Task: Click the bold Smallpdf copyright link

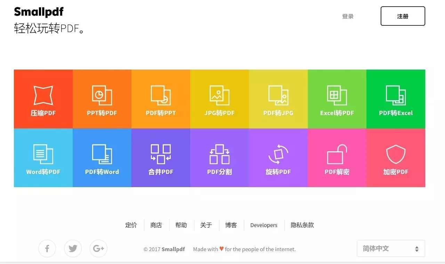Action: 173,249
